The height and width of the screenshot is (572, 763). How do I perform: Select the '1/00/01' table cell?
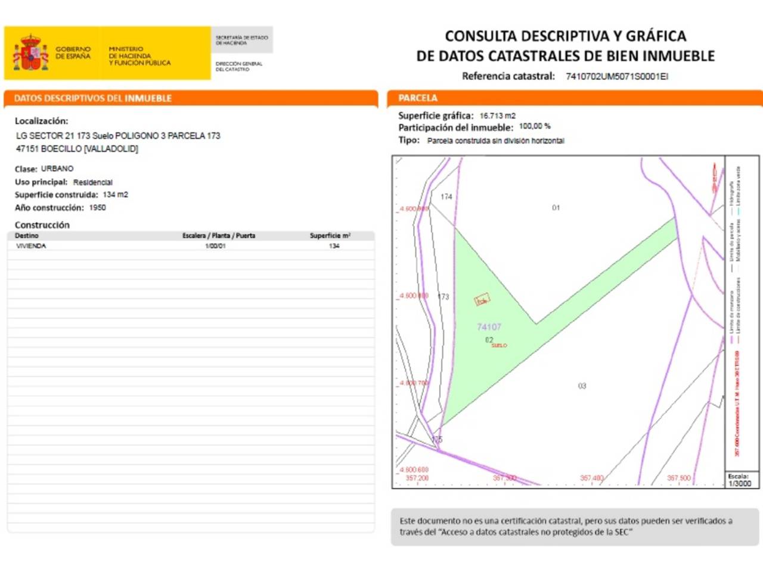[x=215, y=245]
